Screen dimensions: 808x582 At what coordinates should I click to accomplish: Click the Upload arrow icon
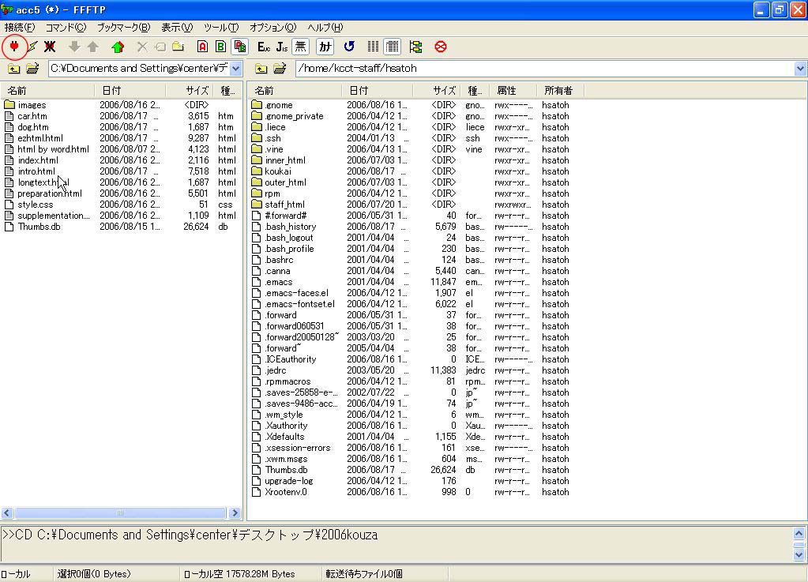point(92,47)
